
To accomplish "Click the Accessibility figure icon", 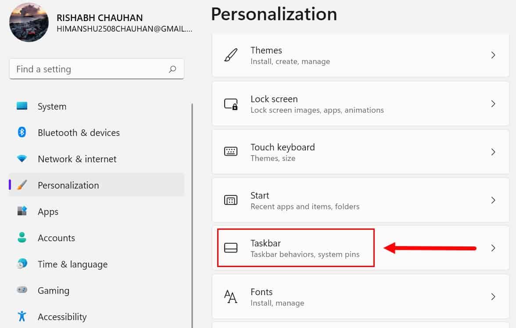I will coord(22,316).
